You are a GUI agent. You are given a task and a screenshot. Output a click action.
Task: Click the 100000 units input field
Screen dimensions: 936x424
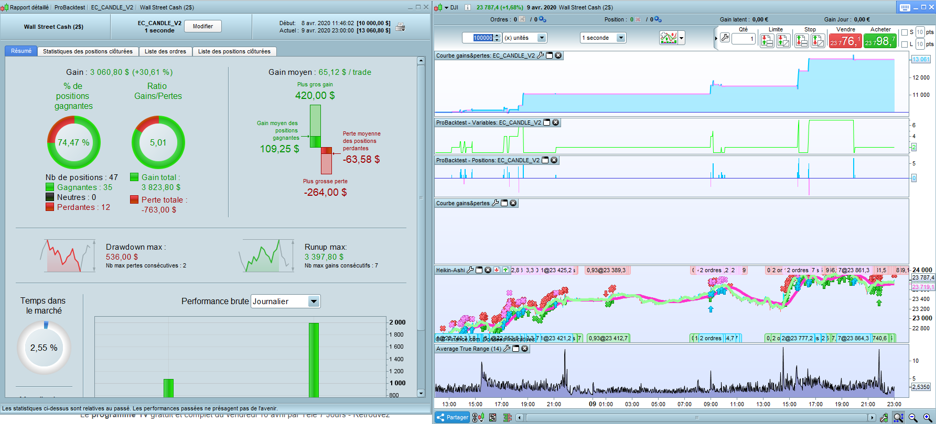[x=482, y=38]
